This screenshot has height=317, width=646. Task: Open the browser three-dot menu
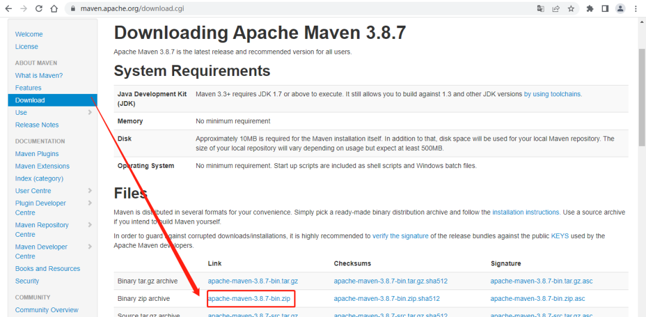(x=635, y=8)
